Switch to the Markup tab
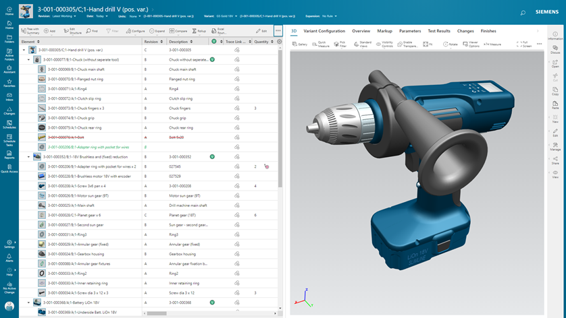This screenshot has width=566, height=318. coord(384,31)
